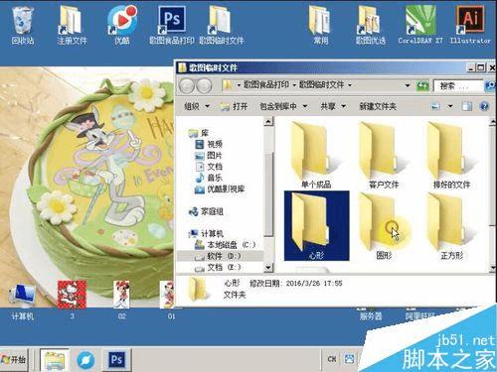Select 计算机 in the navigation pane
Image resolution: width=497 pixels, height=372 pixels.
click(x=206, y=234)
